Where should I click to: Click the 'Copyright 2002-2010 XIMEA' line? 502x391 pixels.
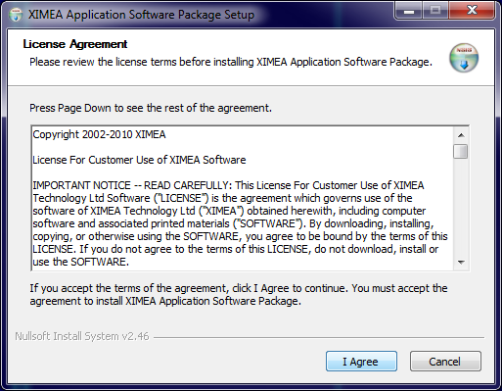click(x=99, y=134)
